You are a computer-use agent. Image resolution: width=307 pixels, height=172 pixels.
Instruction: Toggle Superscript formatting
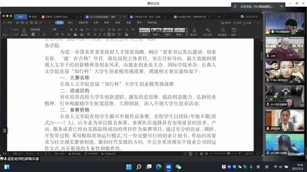point(57,34)
